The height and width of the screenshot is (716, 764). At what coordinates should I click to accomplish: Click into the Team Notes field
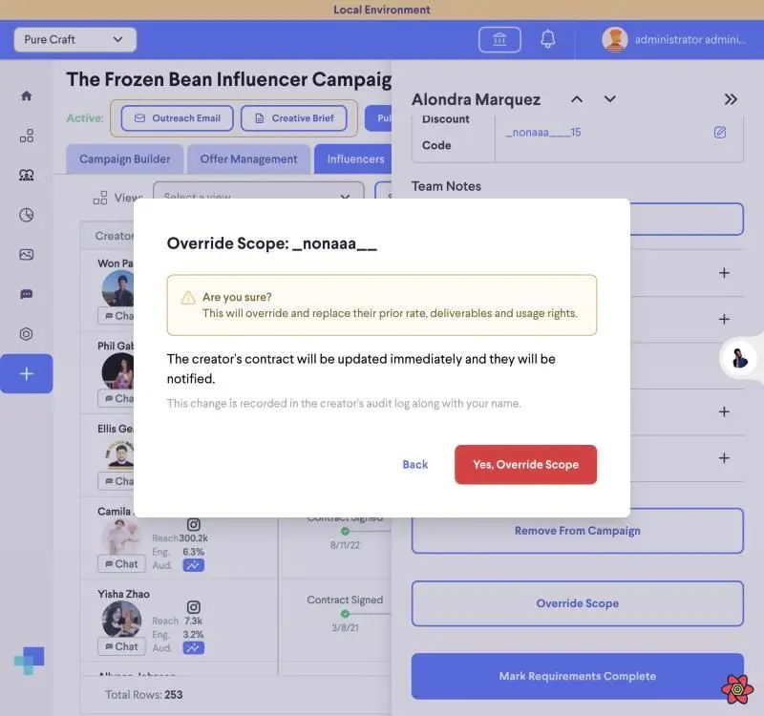click(x=687, y=220)
